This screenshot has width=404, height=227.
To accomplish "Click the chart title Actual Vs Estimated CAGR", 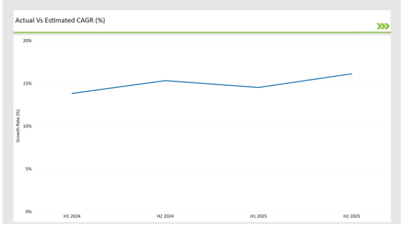I will pyautogui.click(x=60, y=21).
